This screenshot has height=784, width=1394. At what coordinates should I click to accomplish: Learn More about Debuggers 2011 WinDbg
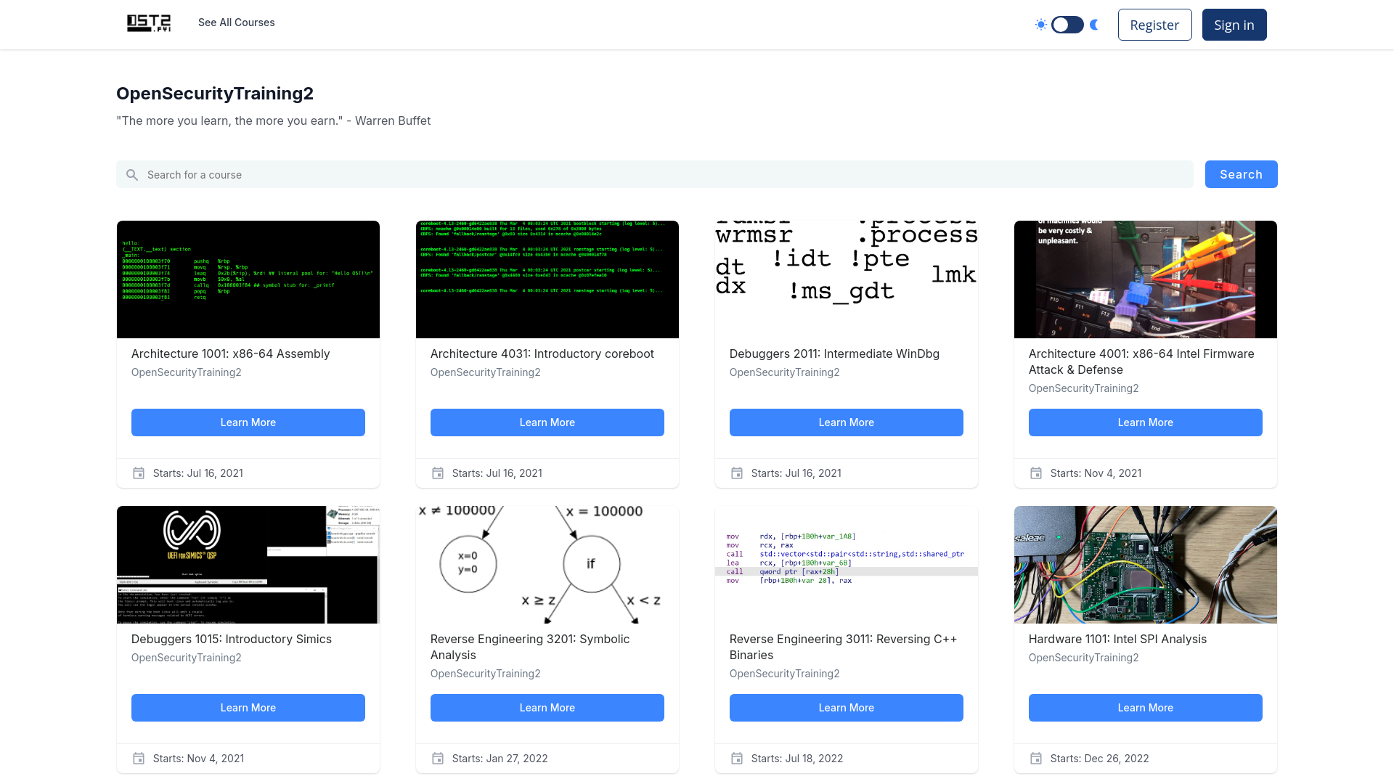[x=847, y=422]
